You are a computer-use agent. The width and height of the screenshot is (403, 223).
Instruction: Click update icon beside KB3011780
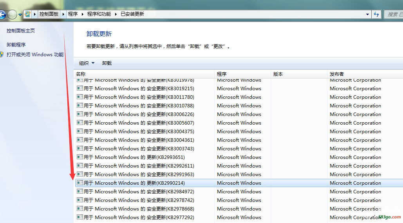coord(80,97)
